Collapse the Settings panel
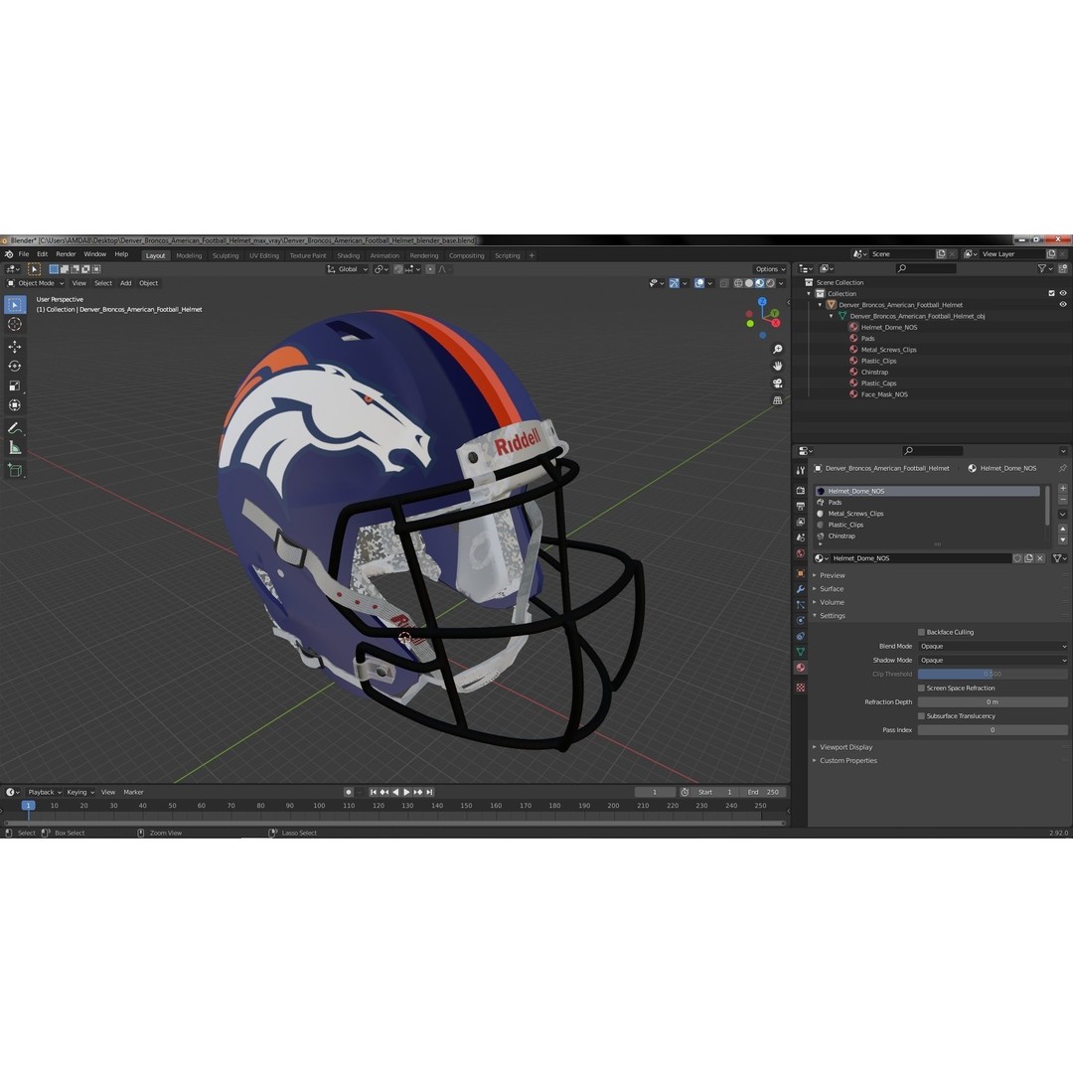The width and height of the screenshot is (1073, 1073). coord(833,616)
